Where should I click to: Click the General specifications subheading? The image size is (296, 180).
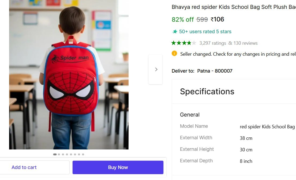coord(190,115)
